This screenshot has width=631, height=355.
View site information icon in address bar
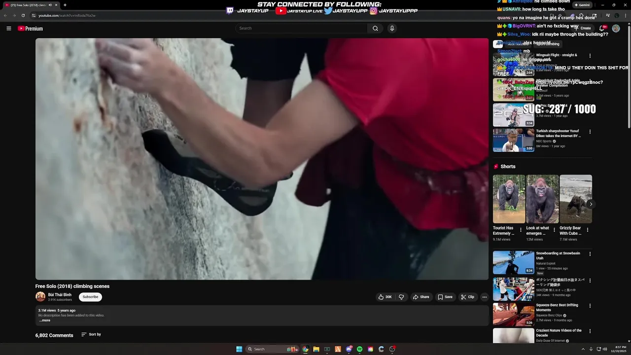pos(34,15)
